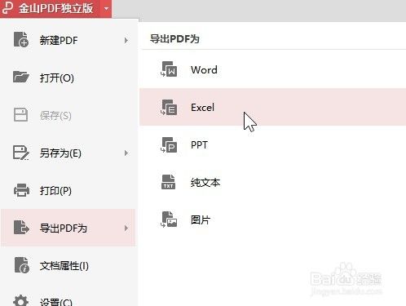Export PDF as 图片
The image size is (406, 306).
click(272, 220)
